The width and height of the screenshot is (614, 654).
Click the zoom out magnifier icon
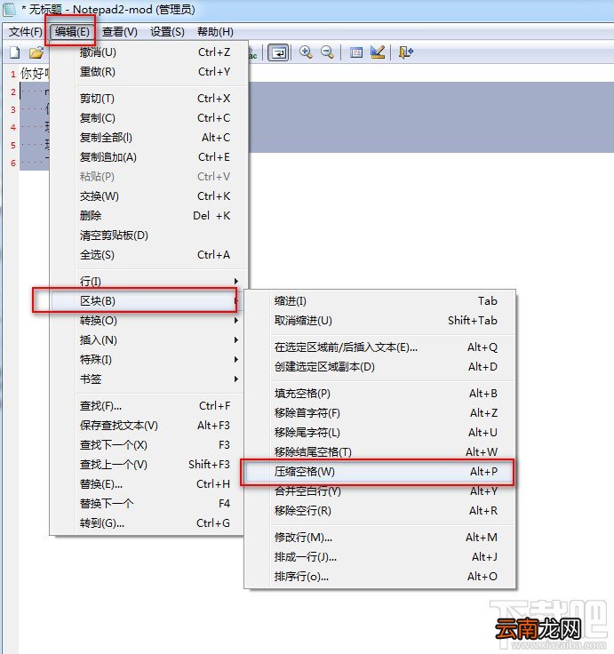[328, 52]
